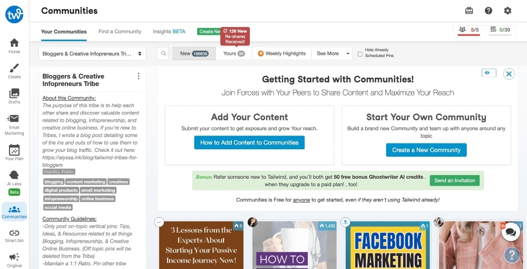527x269 pixels.
Task: Click green Create New button
Action: click(209, 32)
